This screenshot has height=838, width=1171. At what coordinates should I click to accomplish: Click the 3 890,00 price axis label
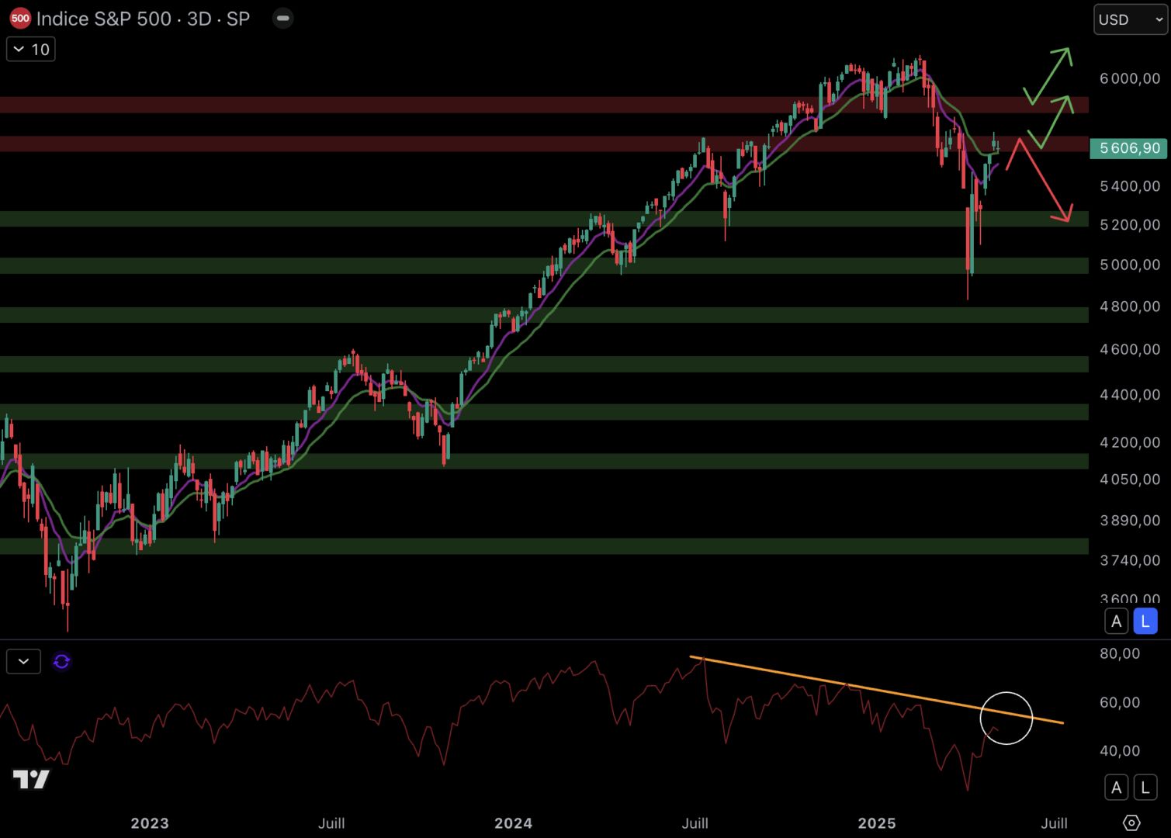coord(1130,520)
